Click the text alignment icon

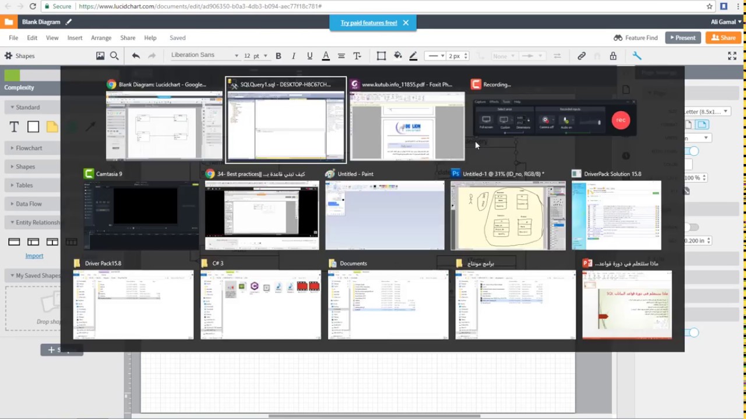(x=342, y=56)
